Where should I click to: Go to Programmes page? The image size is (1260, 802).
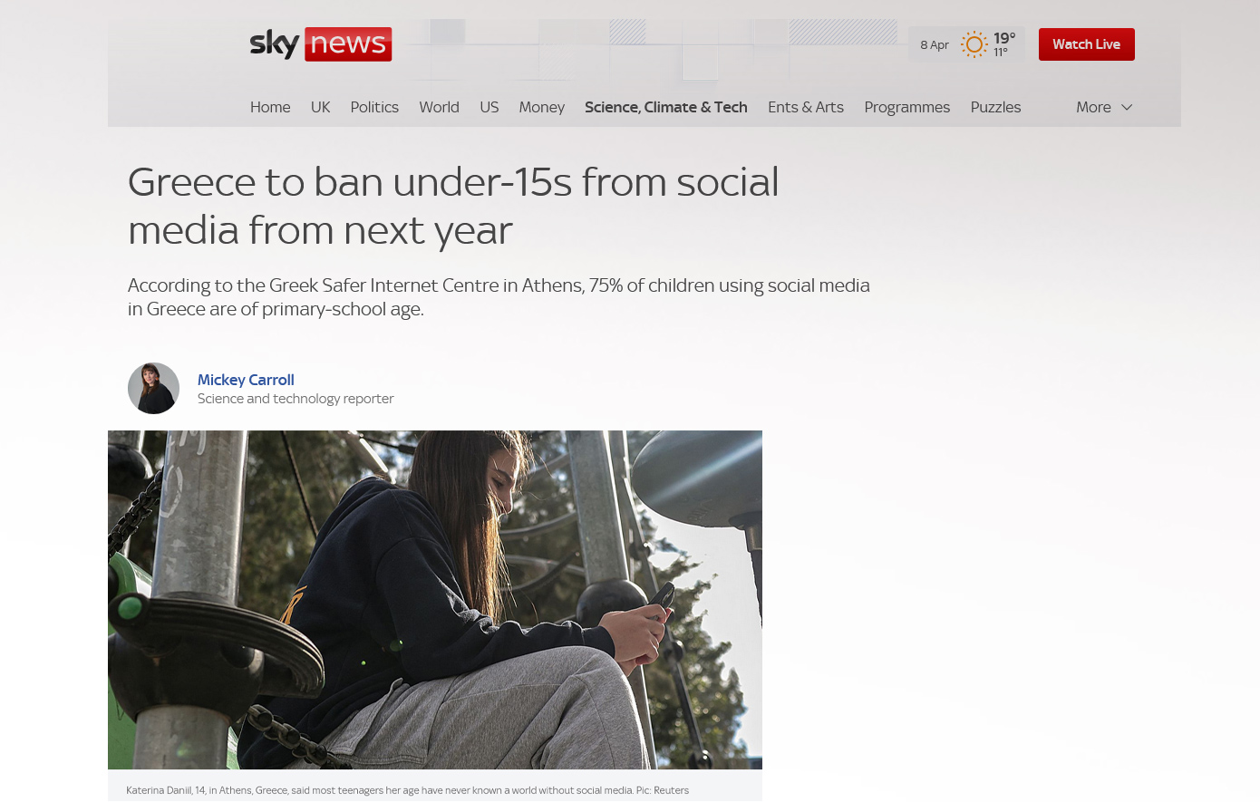coord(906,107)
